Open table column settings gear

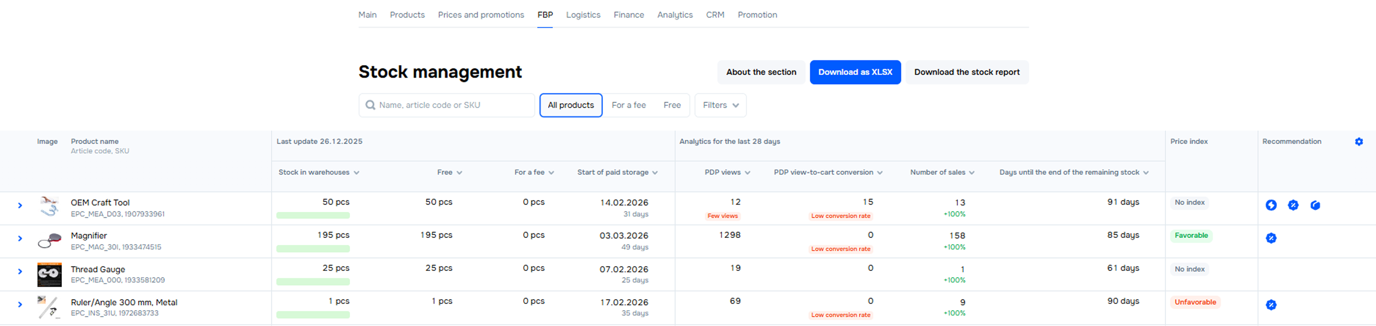(1358, 141)
